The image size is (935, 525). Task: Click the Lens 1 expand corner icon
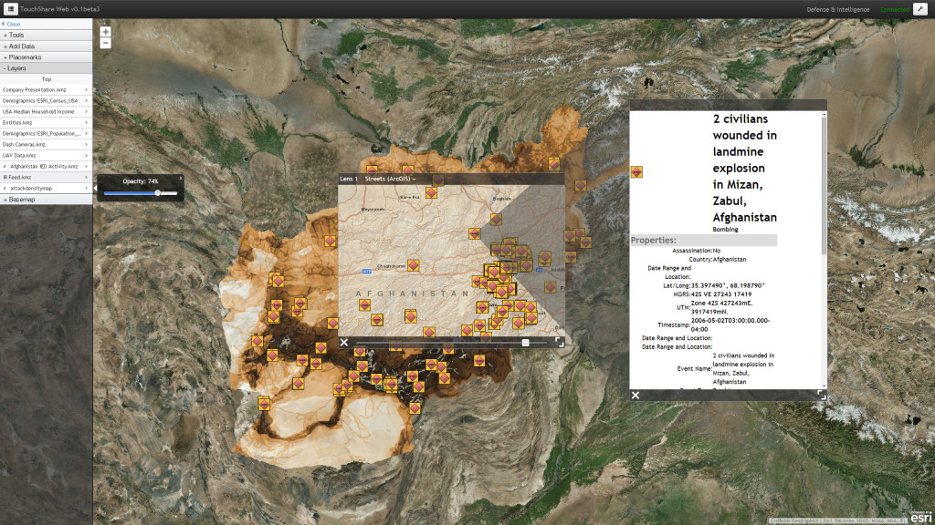click(x=559, y=342)
